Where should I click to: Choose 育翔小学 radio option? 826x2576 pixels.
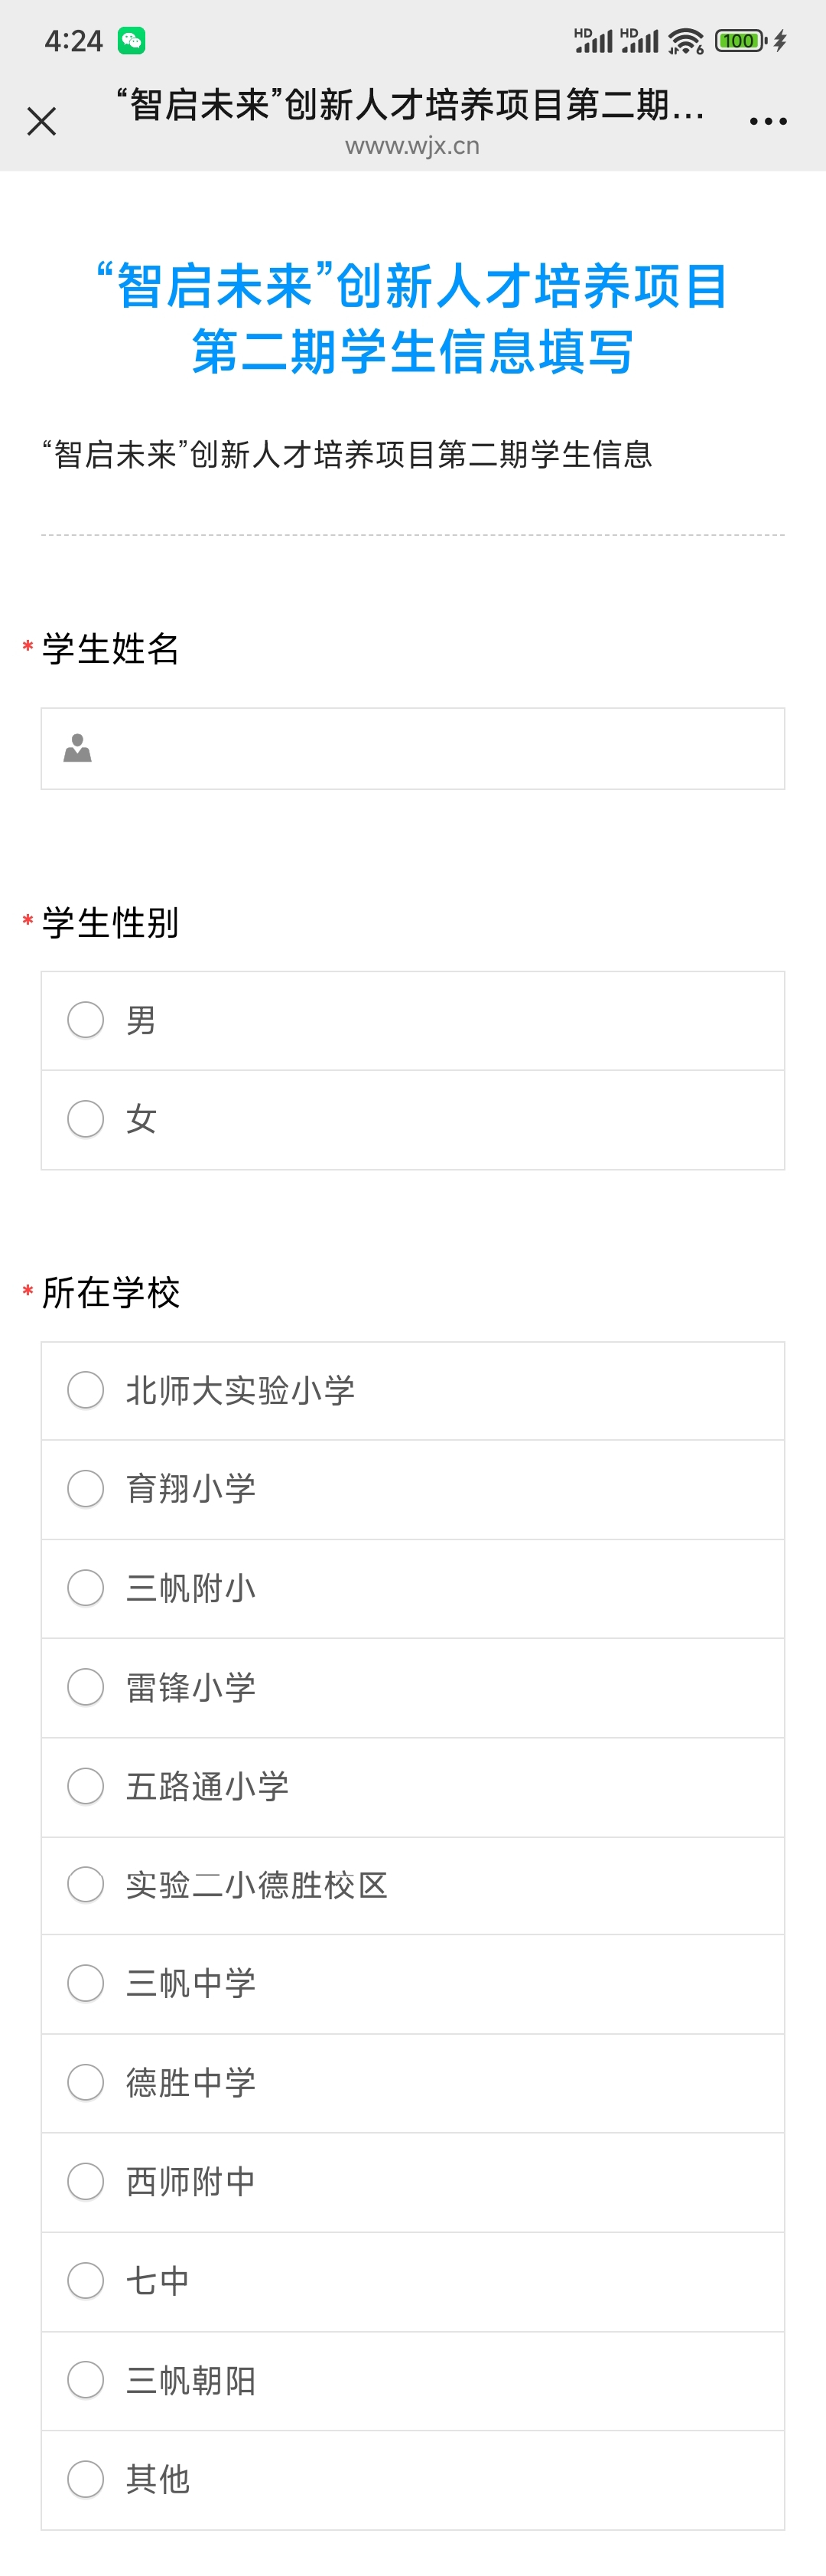click(x=86, y=1489)
